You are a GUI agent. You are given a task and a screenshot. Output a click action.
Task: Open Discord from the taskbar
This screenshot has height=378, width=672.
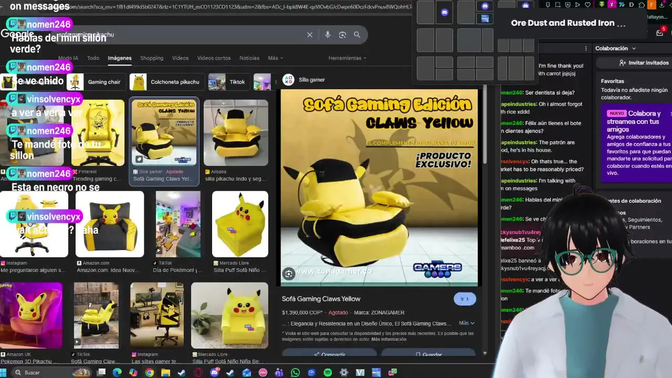point(214,373)
